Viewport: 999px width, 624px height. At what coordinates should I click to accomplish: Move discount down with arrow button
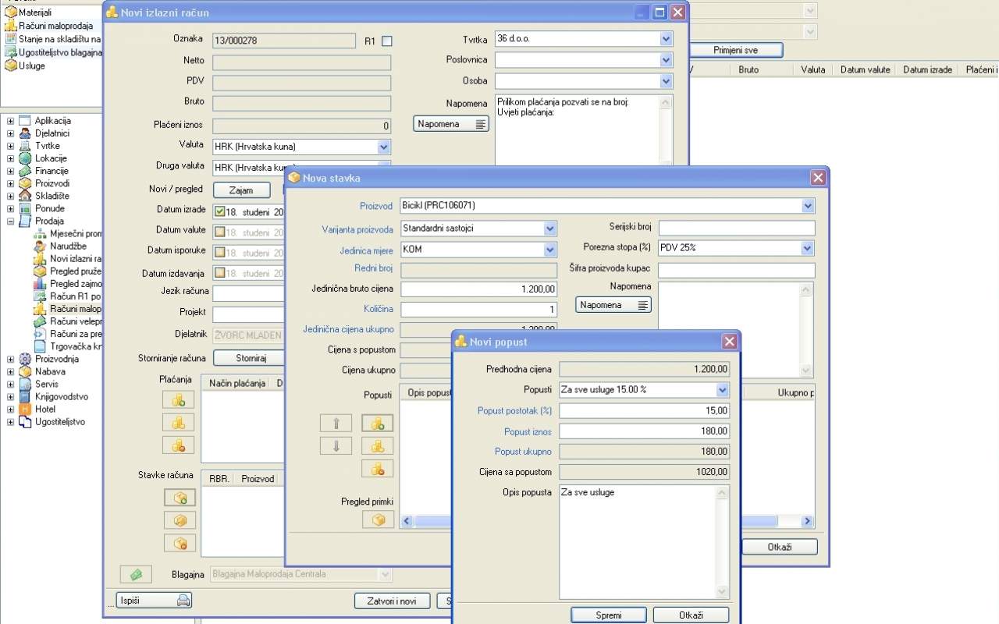coord(336,446)
